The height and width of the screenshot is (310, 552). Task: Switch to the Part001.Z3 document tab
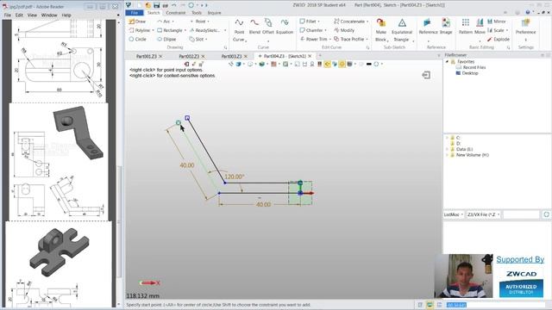[x=147, y=56]
